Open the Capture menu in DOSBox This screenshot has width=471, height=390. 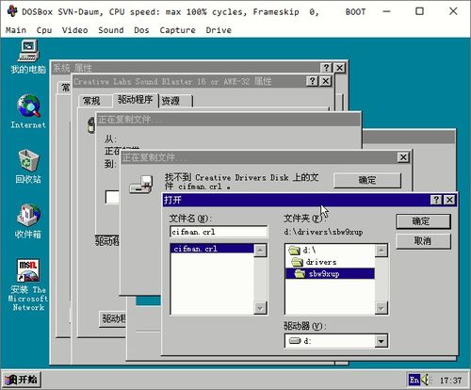pyautogui.click(x=177, y=30)
